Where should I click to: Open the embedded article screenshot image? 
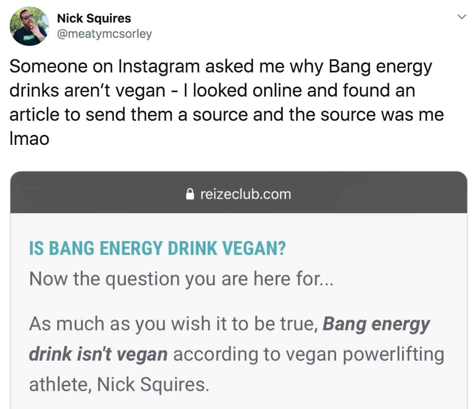tap(239, 290)
